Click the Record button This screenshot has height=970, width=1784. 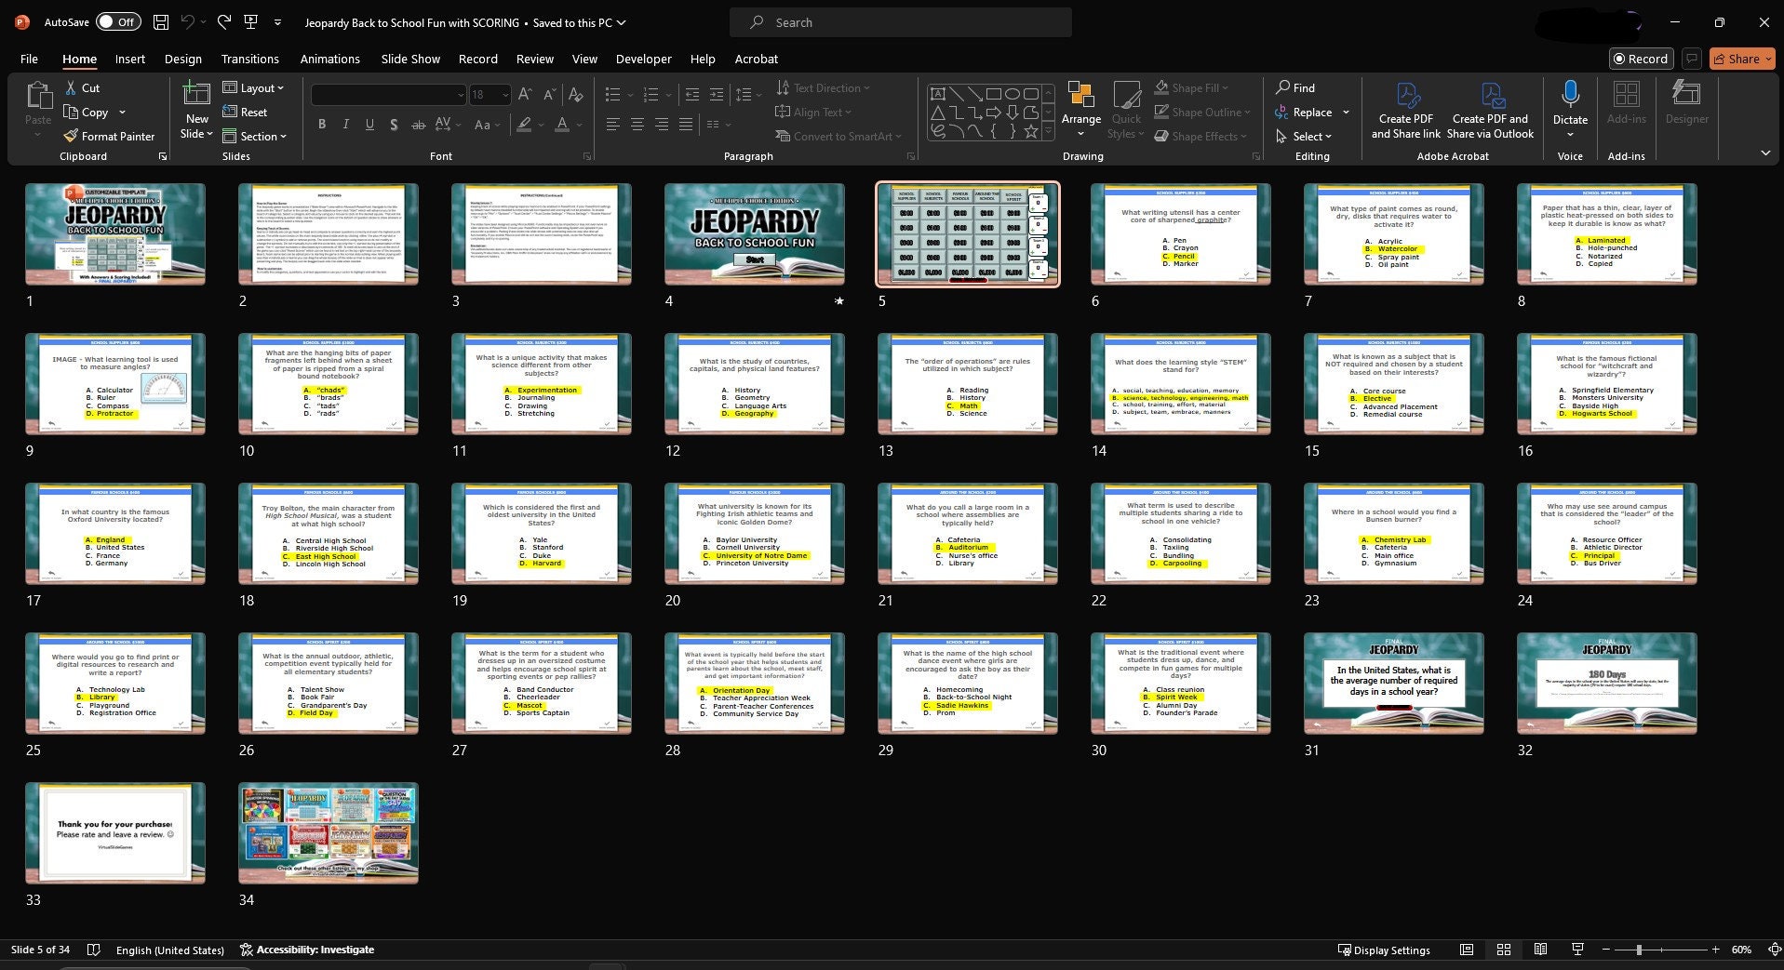coord(1642,58)
